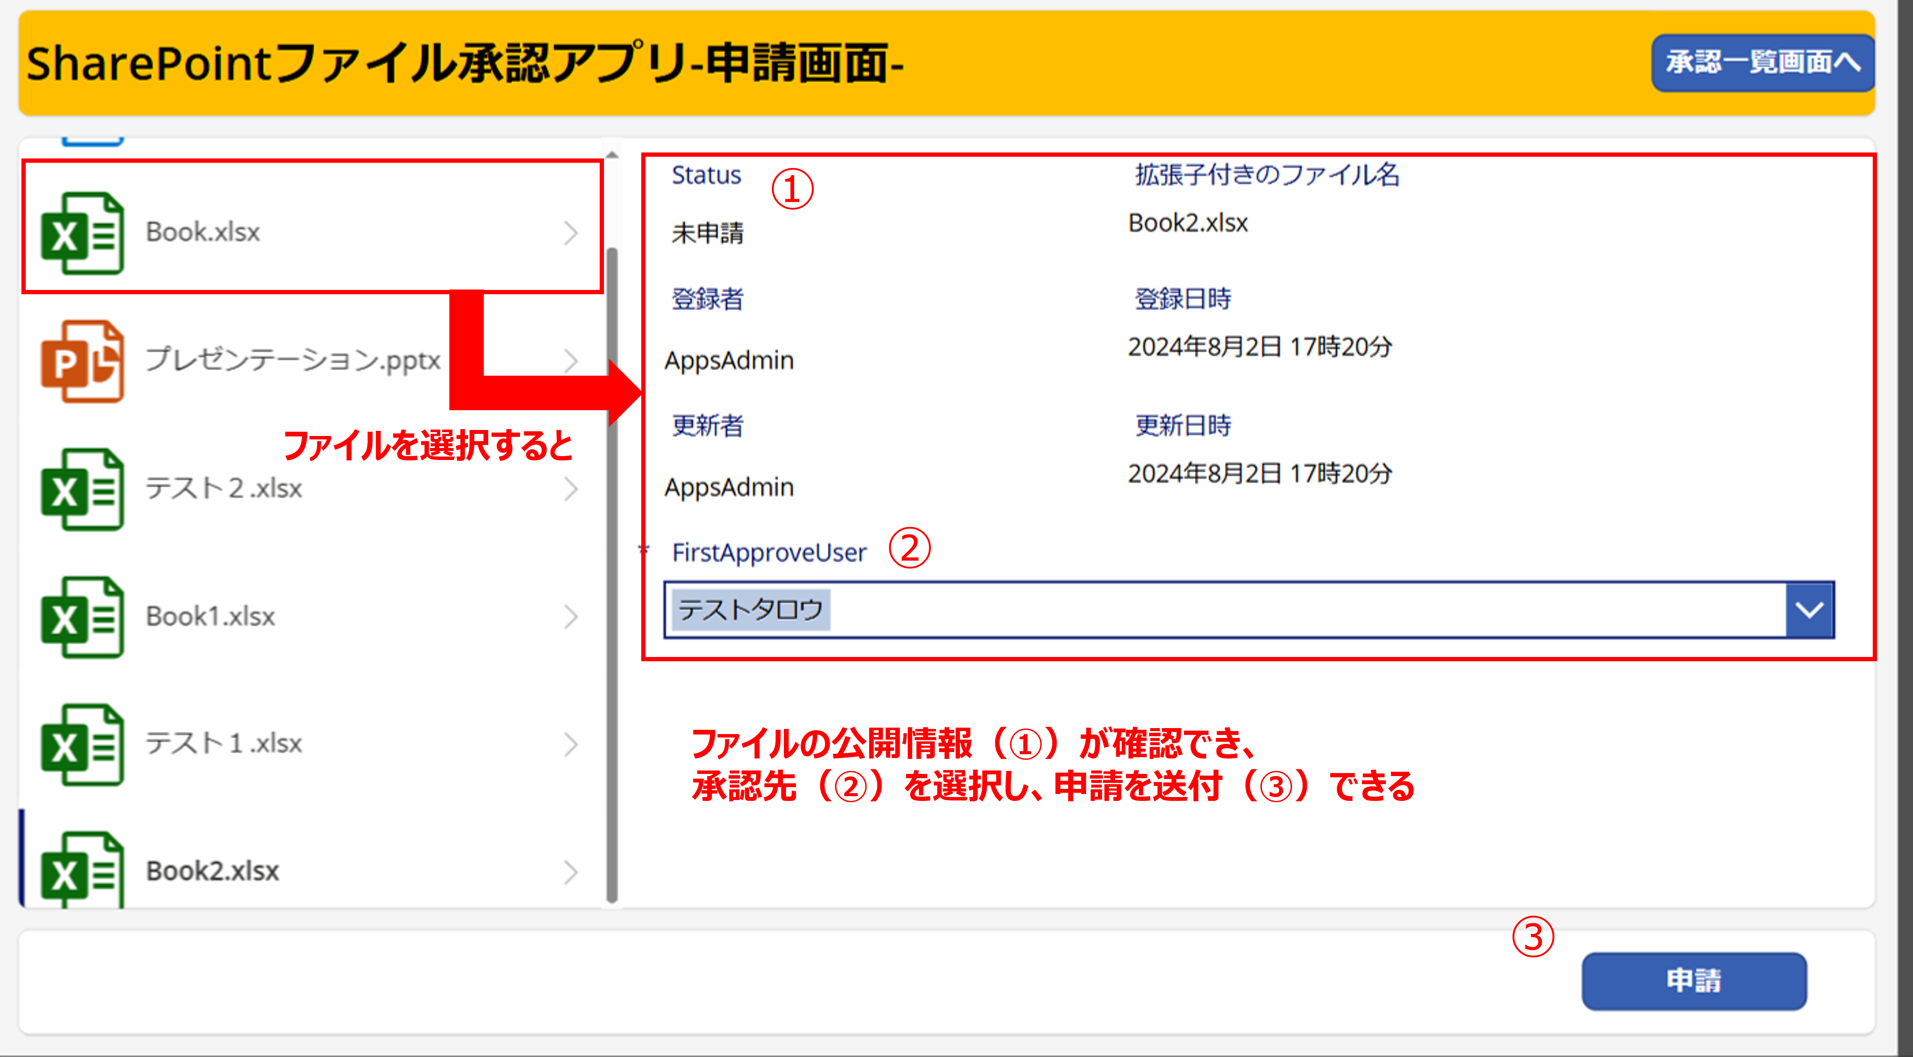1913x1057 pixels.
Task: Click the PowerPoint icon beside プレゼンテーション.pptx
Action: tap(82, 361)
